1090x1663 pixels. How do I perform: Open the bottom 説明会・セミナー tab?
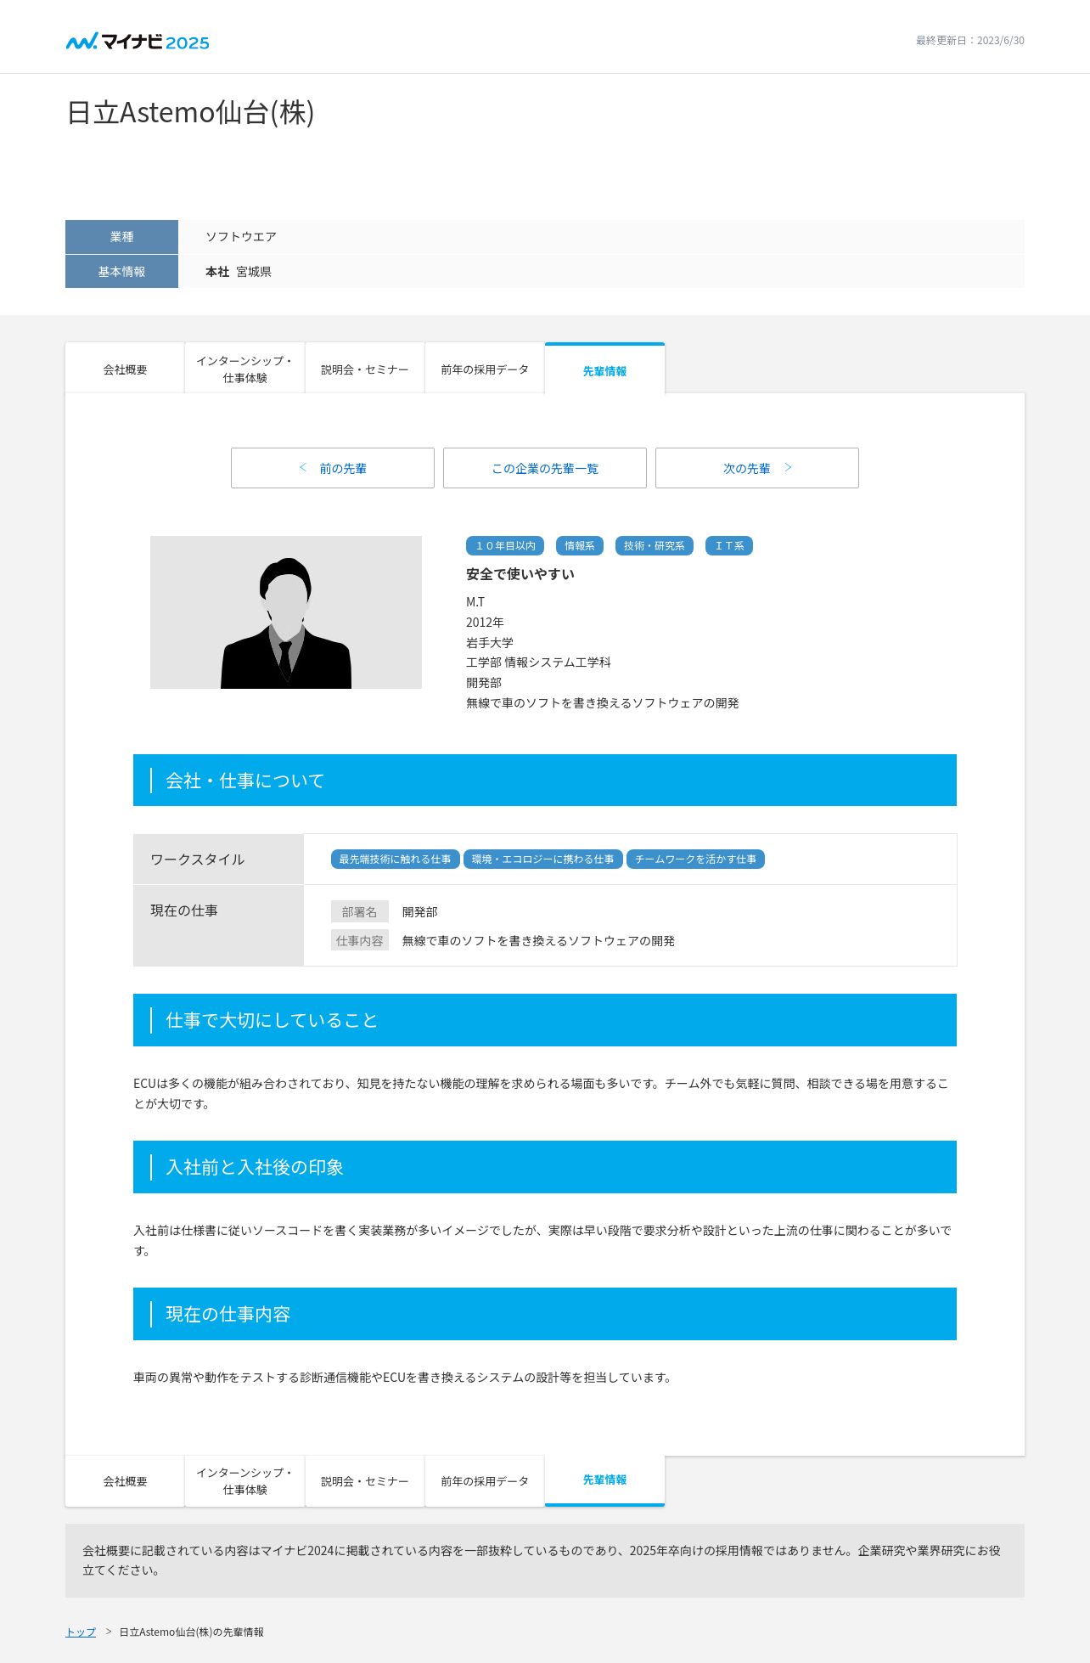364,1481
